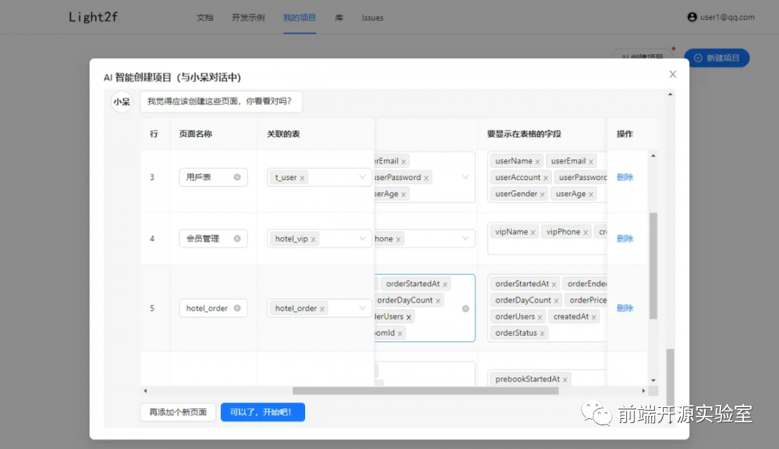
Task: Clear the 用户表 page name input
Action: tap(238, 177)
